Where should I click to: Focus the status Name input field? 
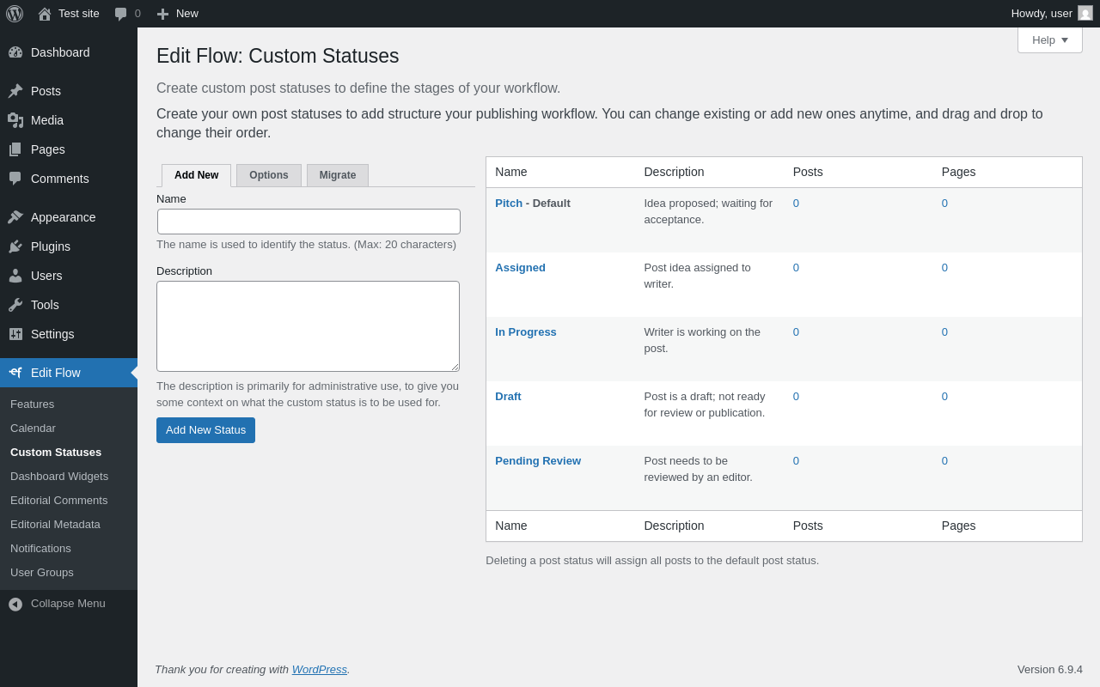click(309, 222)
